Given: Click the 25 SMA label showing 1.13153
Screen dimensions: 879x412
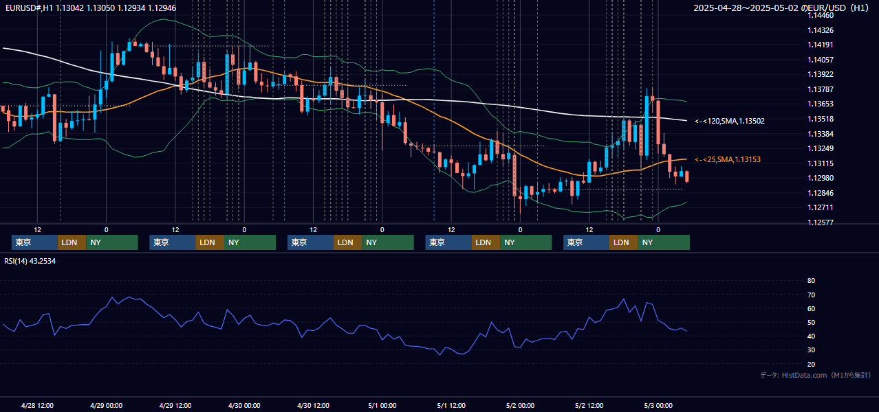Looking at the screenshot, I should click(x=728, y=159).
